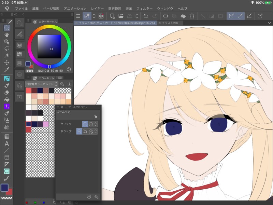The height and width of the screenshot is (205, 273).
Task: Open color set panel menu icon
Action: tap(28, 77)
